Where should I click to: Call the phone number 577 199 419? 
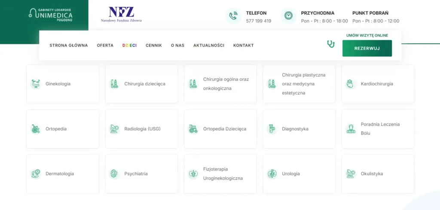[x=258, y=21]
